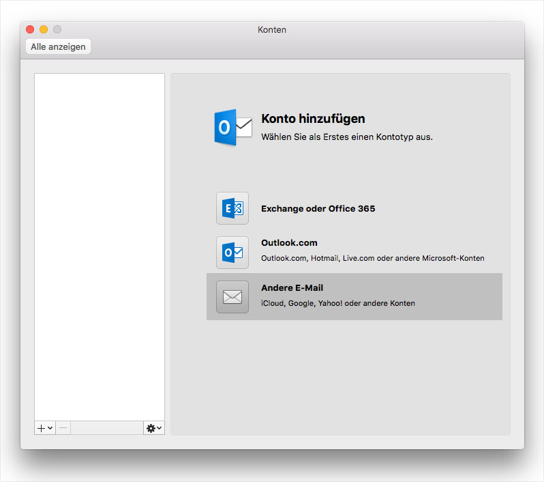Select Exchange oder Office 365 label
Image resolution: width=544 pixels, height=482 pixels.
[318, 208]
